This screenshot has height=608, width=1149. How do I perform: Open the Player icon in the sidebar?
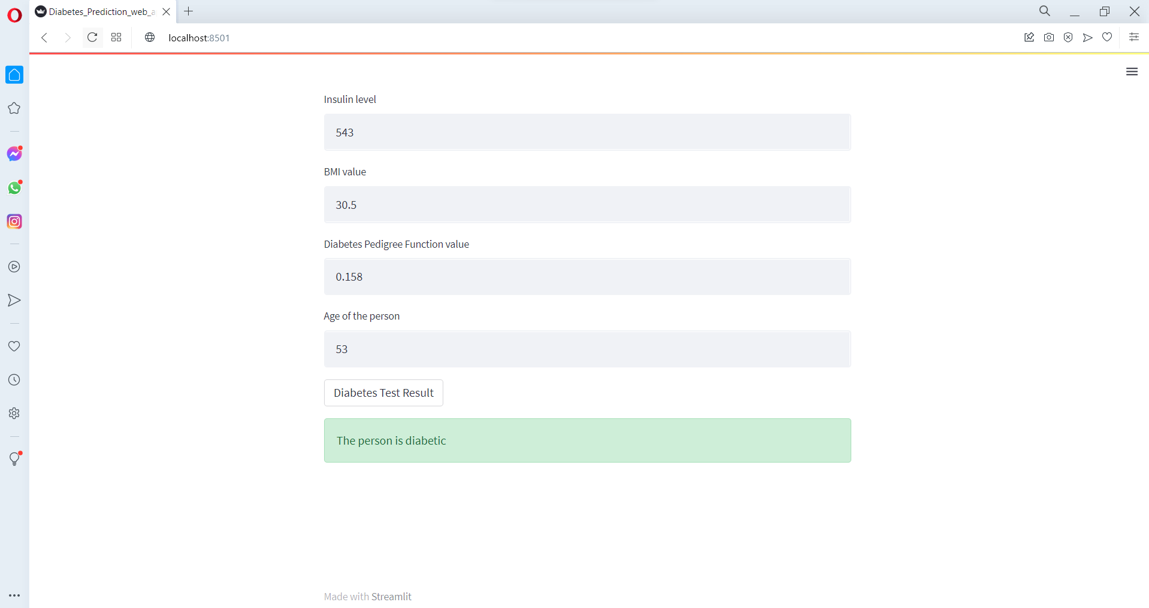[x=14, y=267]
